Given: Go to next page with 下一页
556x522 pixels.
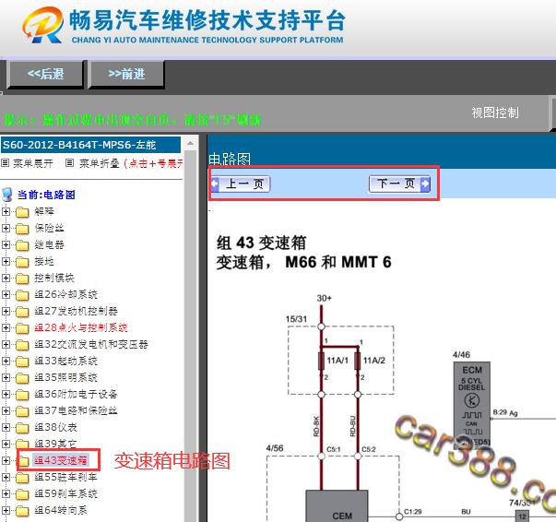Looking at the screenshot, I should tap(399, 184).
